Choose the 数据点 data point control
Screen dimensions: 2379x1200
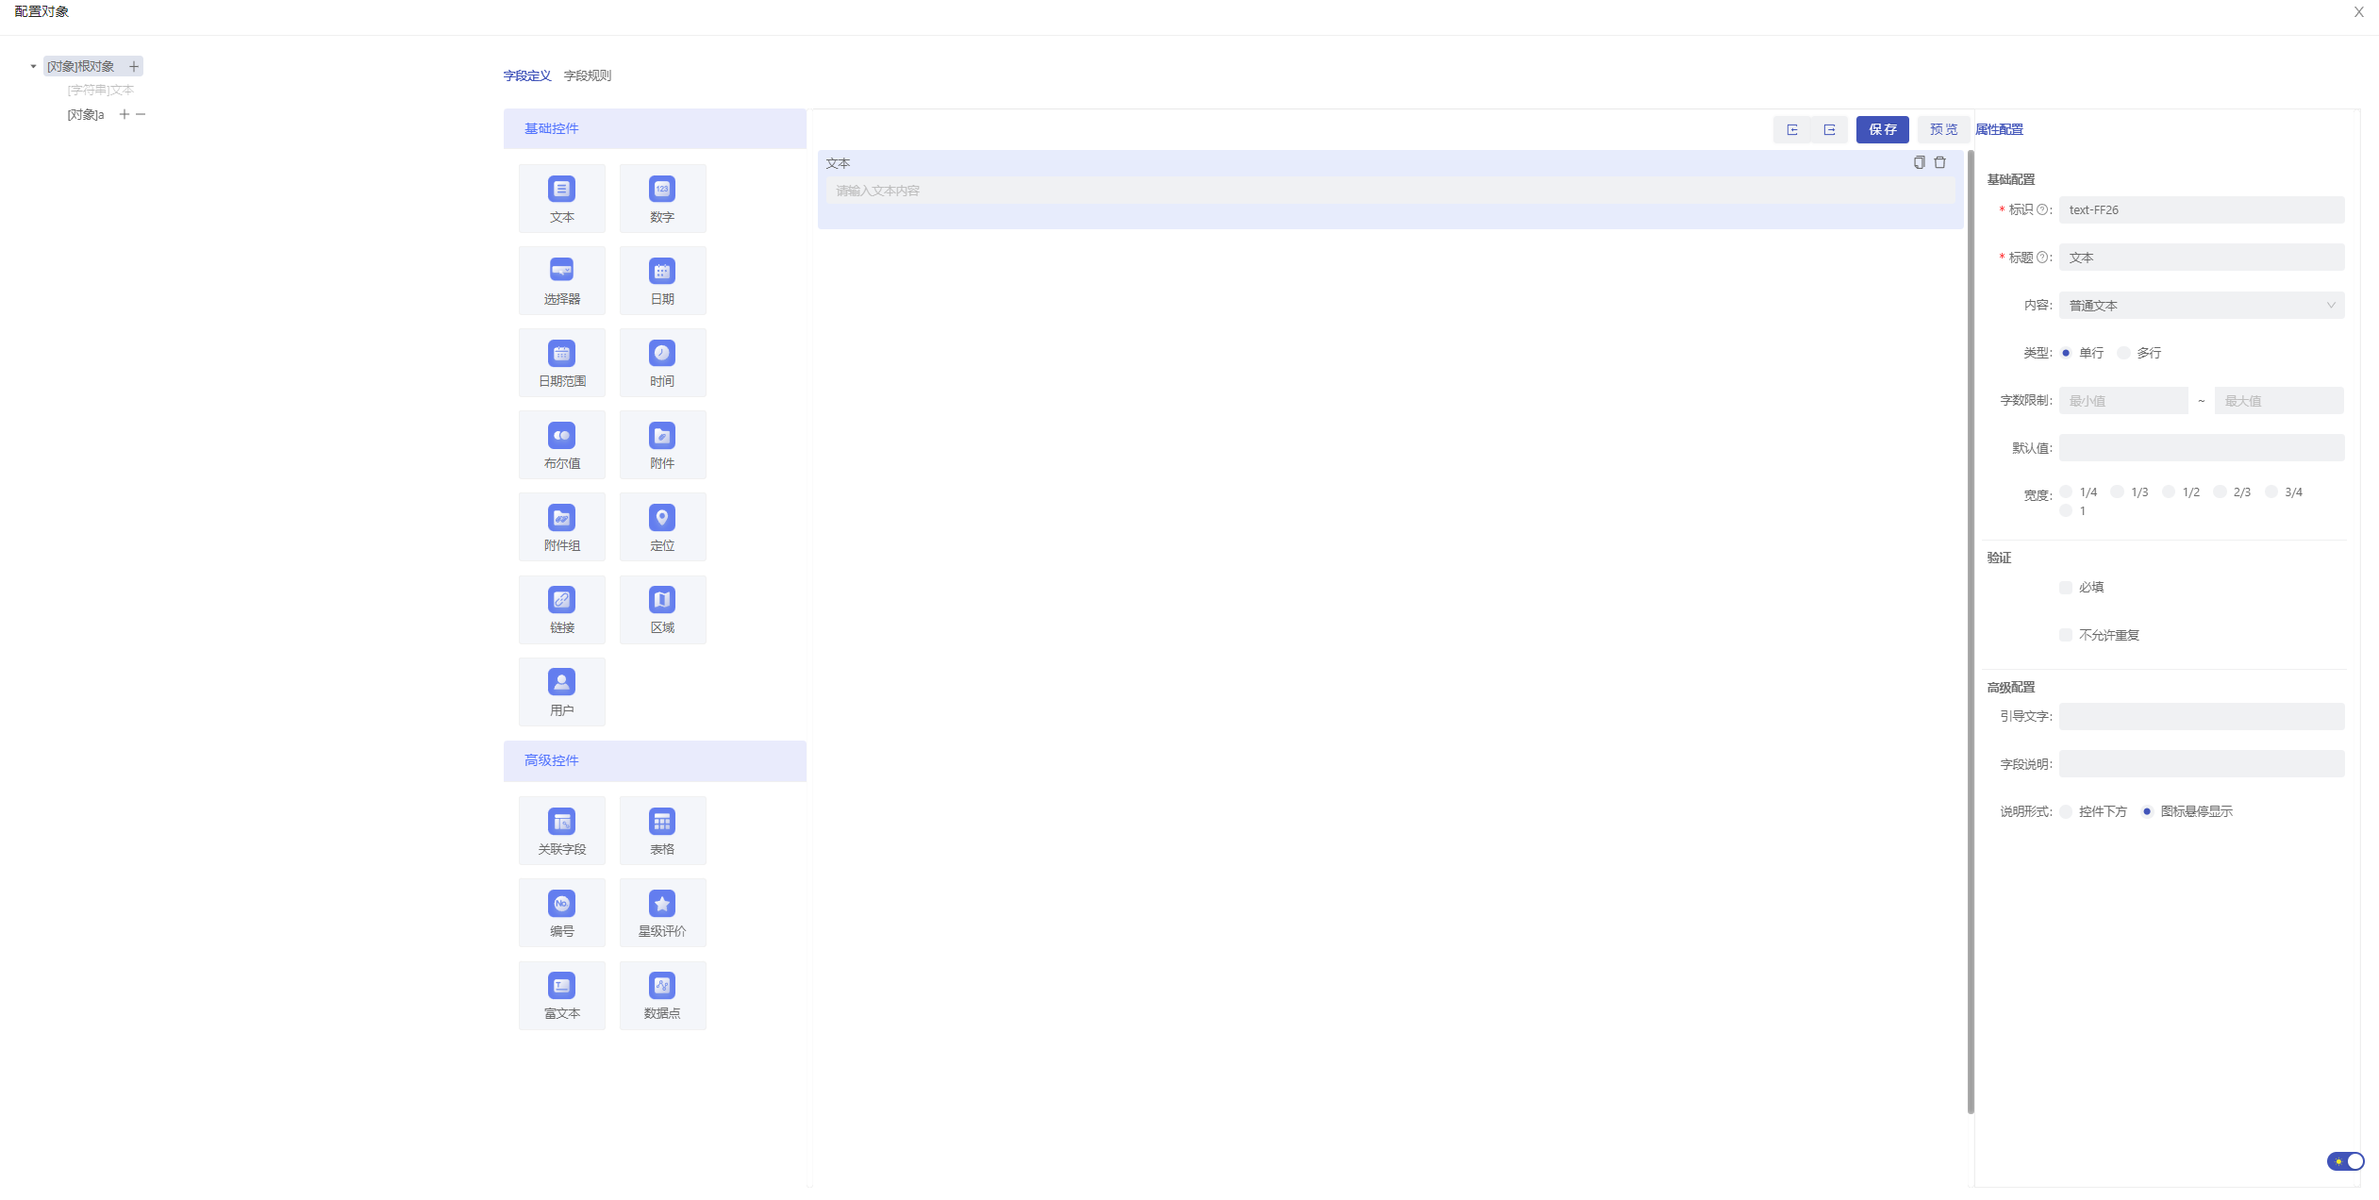662,995
